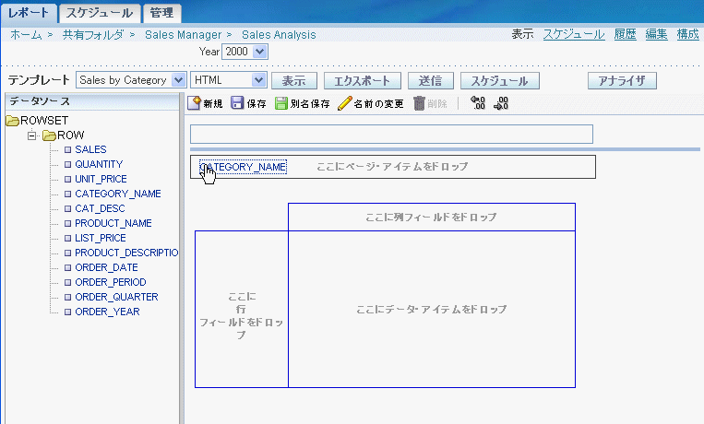Select the UNIT_PRICE field

click(101, 179)
